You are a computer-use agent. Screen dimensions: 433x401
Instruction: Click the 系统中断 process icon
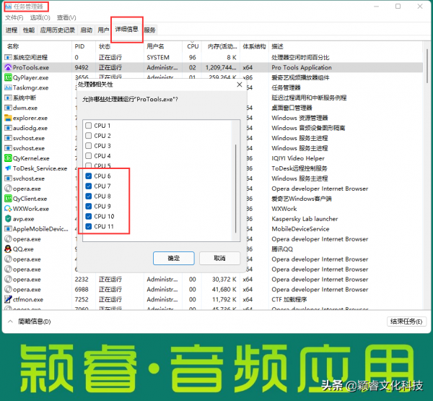coord(8,98)
